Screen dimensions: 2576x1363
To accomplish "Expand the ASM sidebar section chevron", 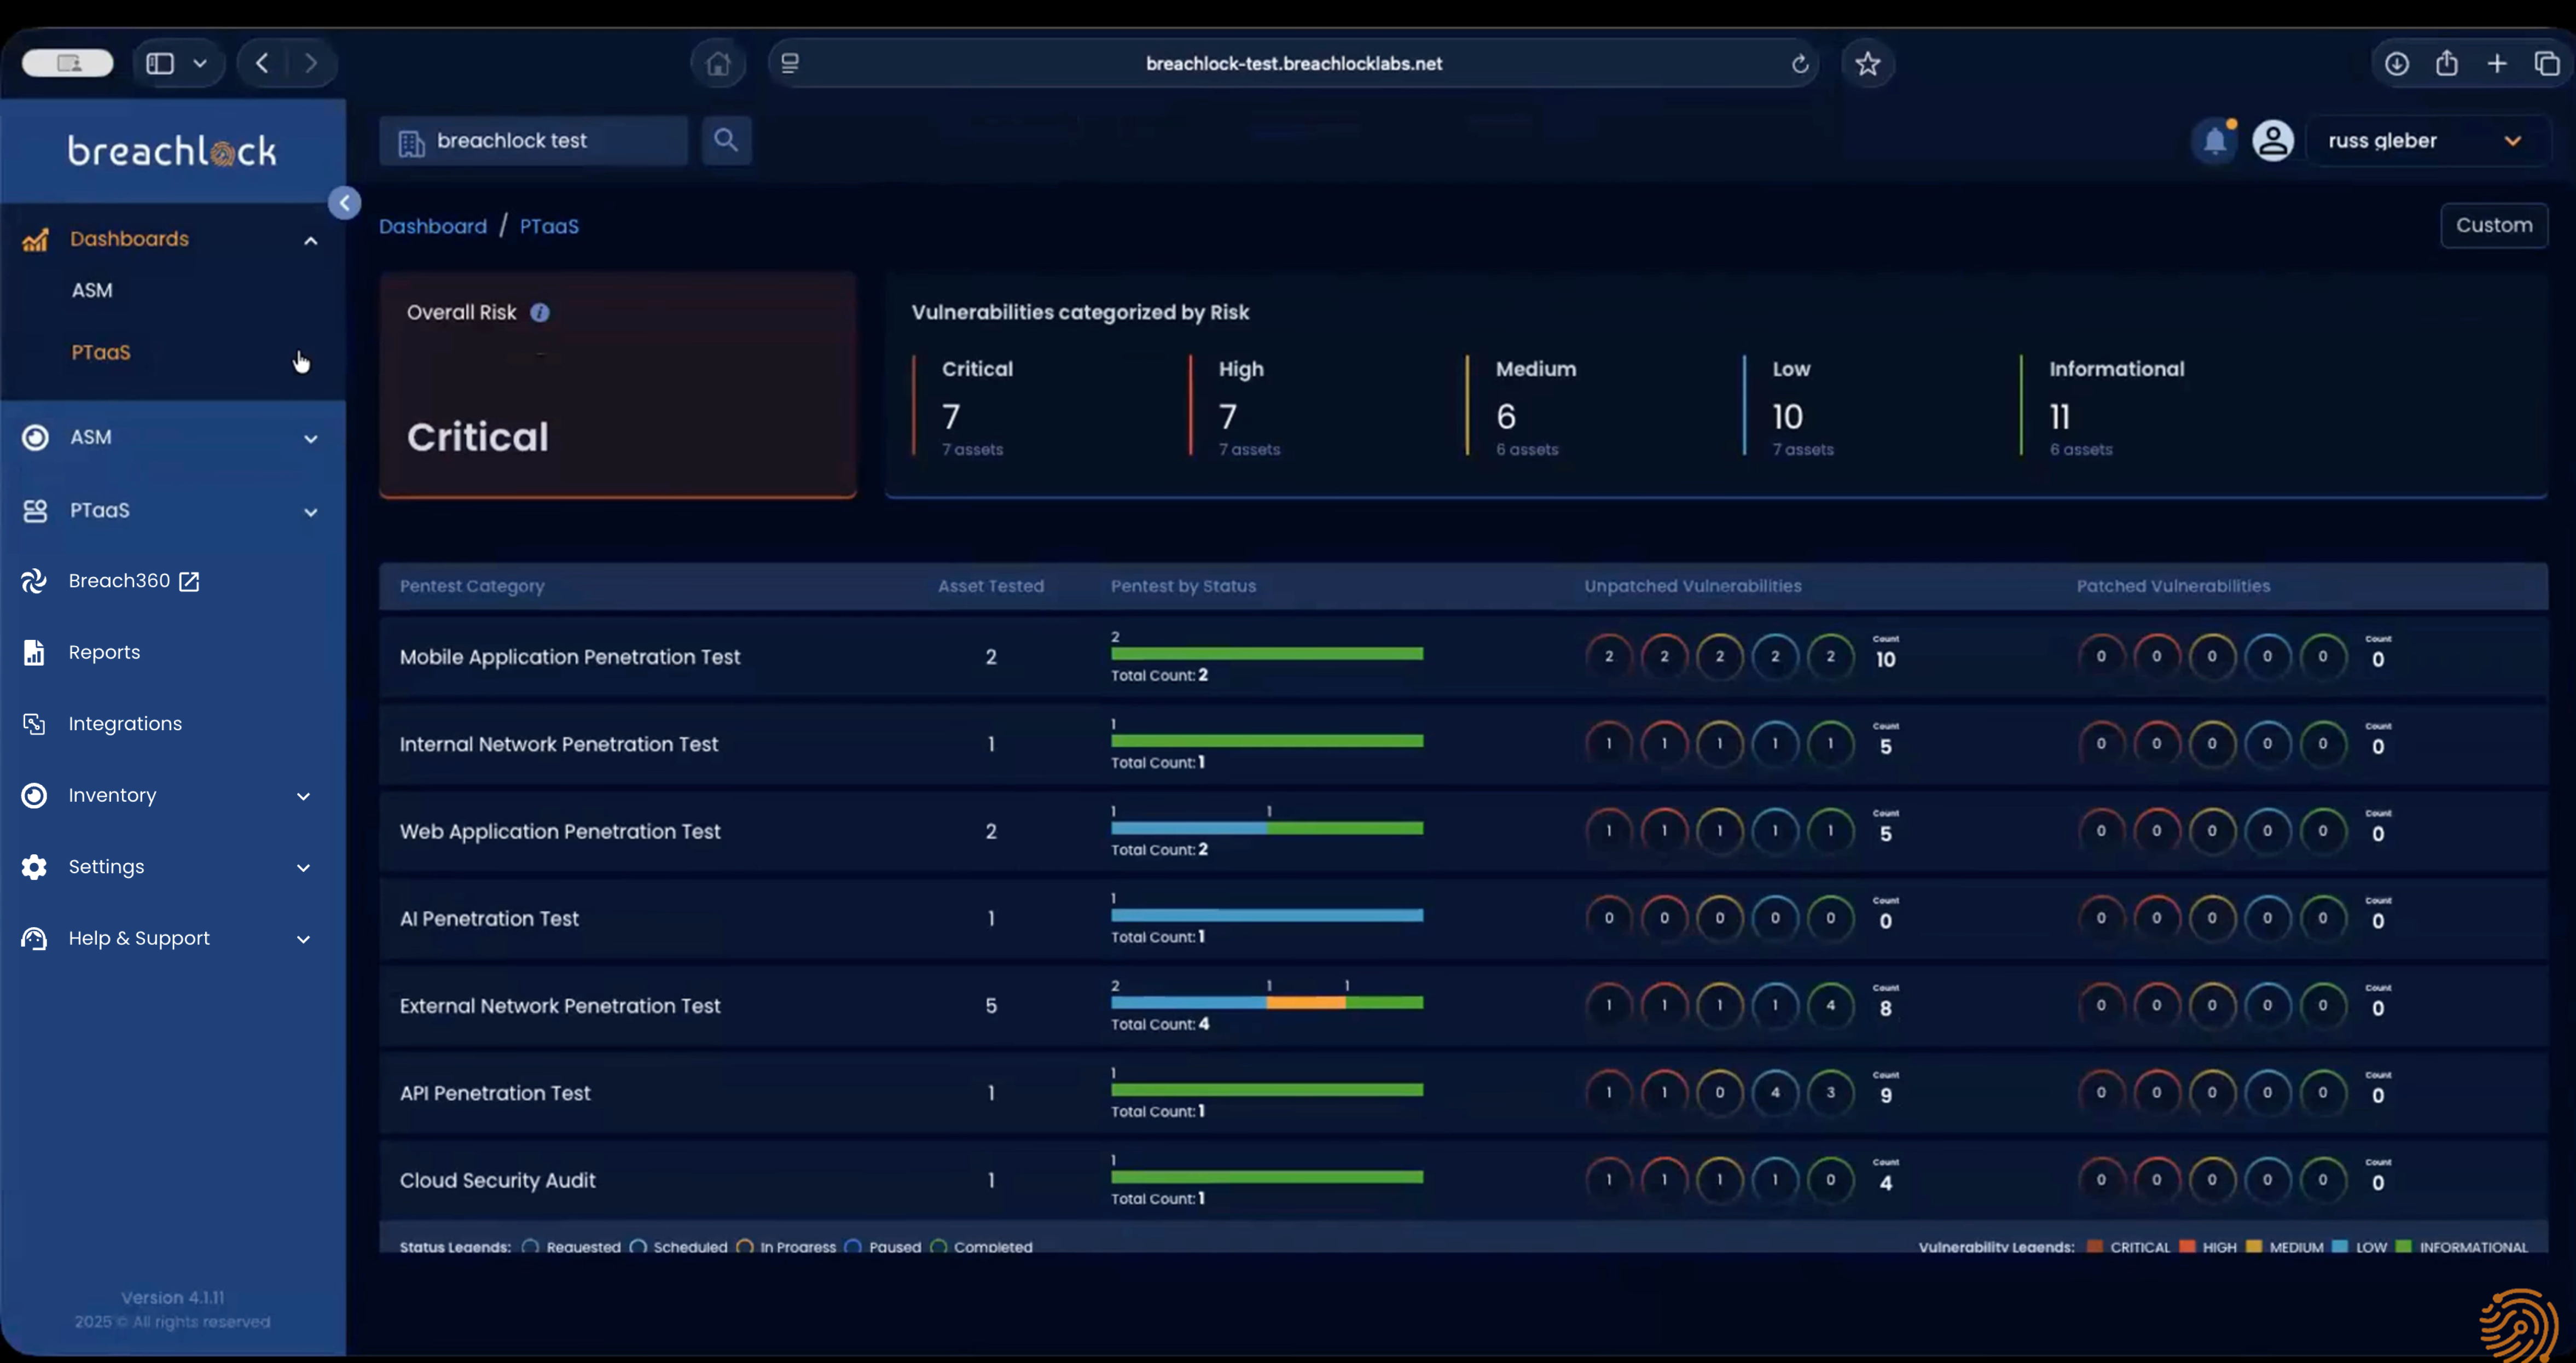I will click(311, 439).
